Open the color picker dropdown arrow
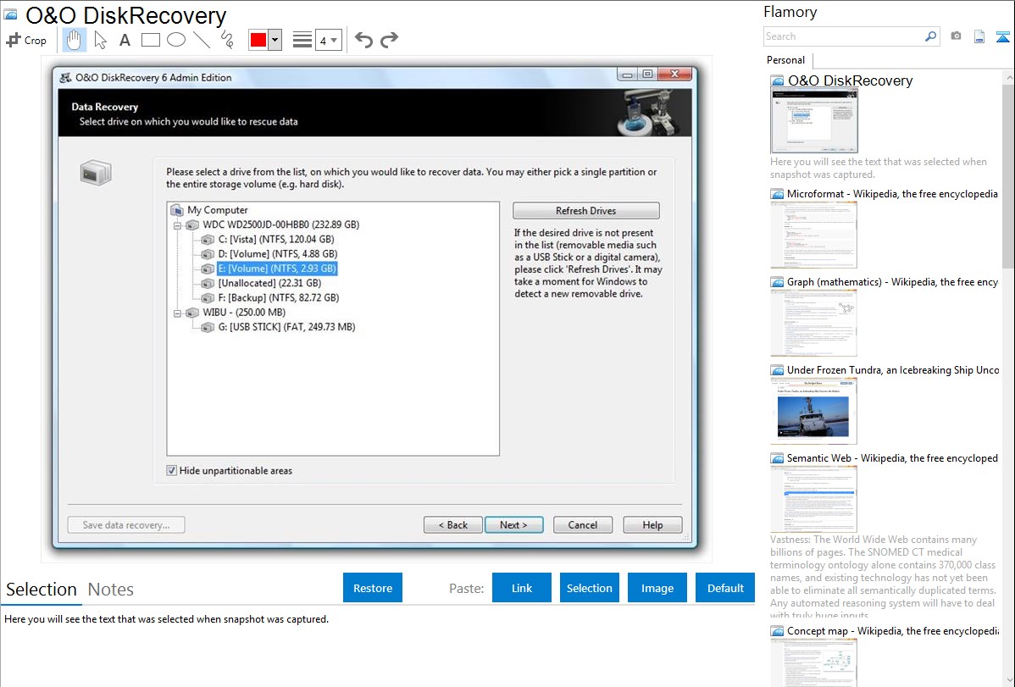This screenshot has height=687, width=1015. click(x=275, y=40)
